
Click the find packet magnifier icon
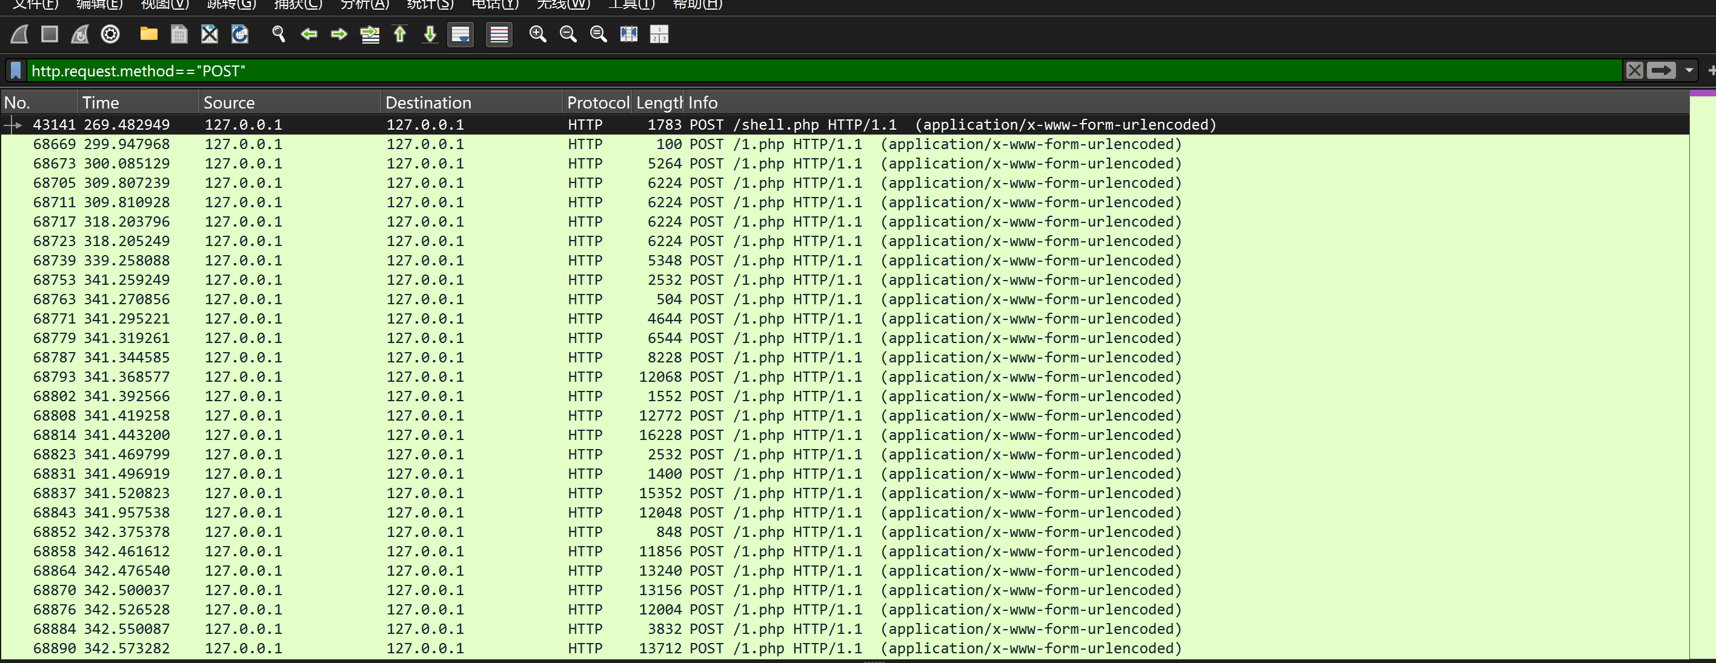tap(279, 34)
